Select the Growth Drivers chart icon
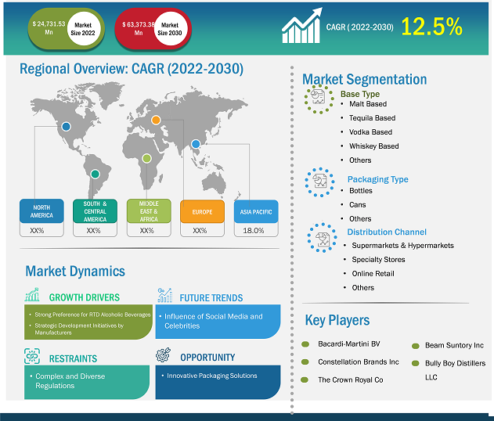 click(x=32, y=297)
